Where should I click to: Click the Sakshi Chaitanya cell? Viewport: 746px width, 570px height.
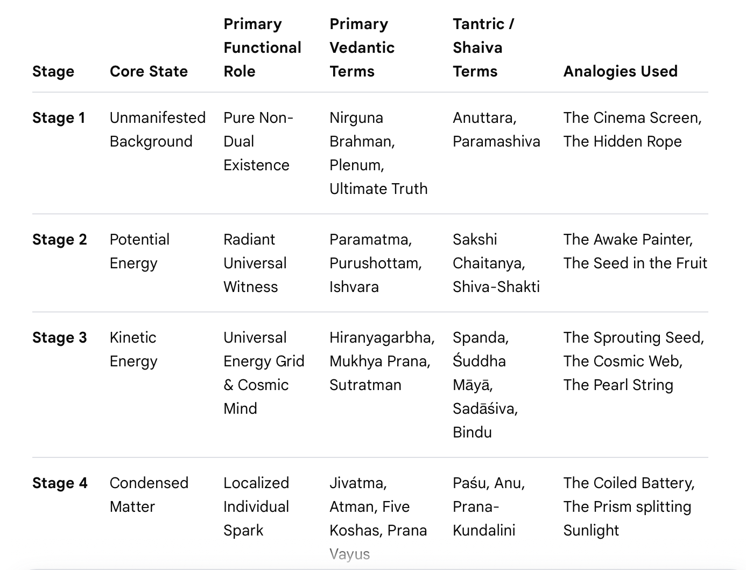[496, 263]
